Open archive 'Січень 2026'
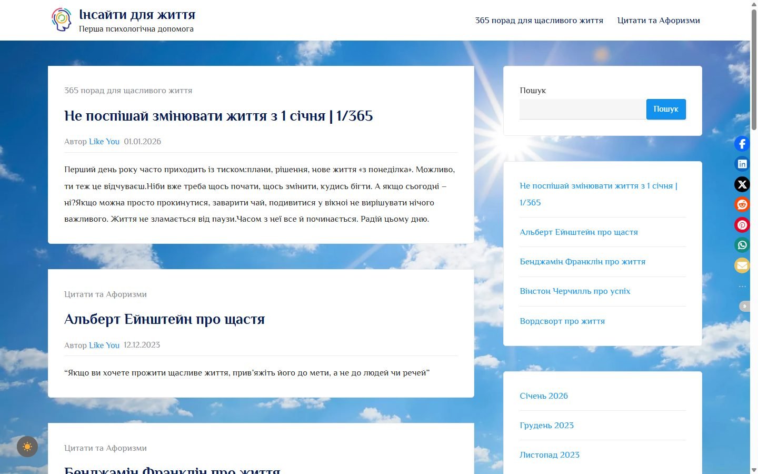 pos(544,396)
